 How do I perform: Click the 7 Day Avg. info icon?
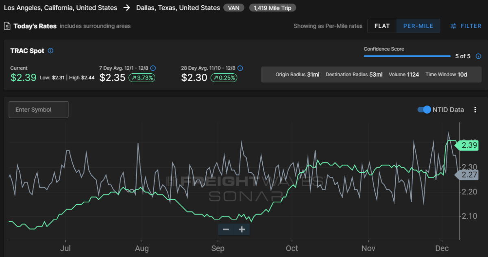coord(153,68)
